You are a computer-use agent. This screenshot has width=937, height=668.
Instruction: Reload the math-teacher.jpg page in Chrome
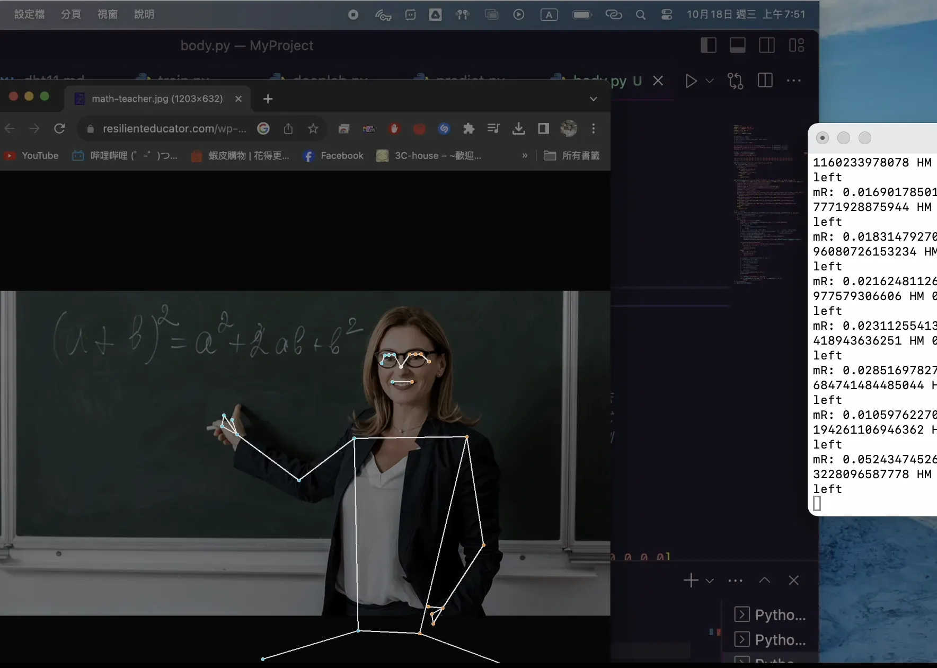[59, 128]
